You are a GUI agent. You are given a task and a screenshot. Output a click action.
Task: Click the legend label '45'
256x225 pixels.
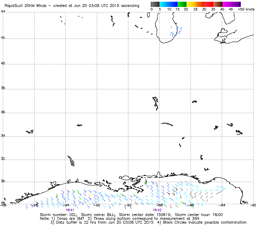[x=231, y=9]
